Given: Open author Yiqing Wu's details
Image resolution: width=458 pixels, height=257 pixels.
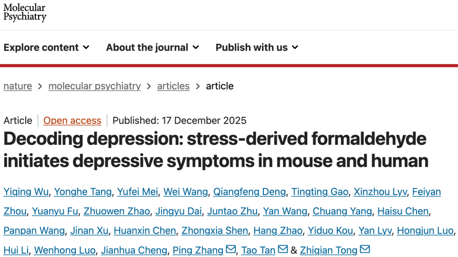Looking at the screenshot, I should pyautogui.click(x=26, y=192).
